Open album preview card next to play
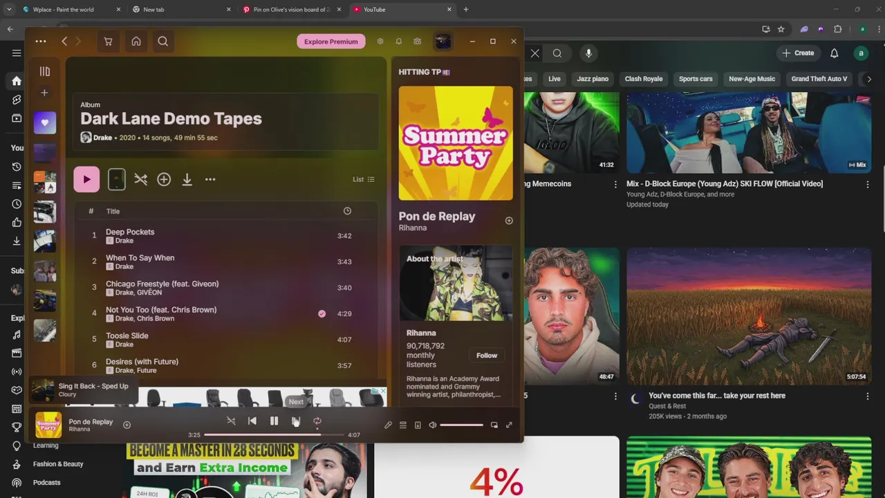 coord(117,179)
